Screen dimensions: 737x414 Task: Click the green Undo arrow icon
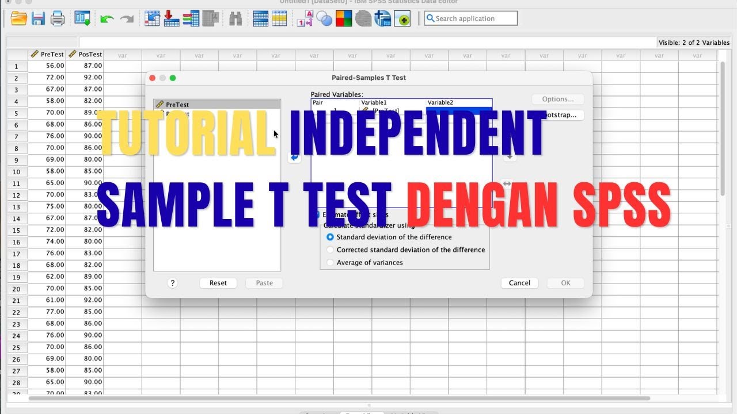pyautogui.click(x=107, y=19)
